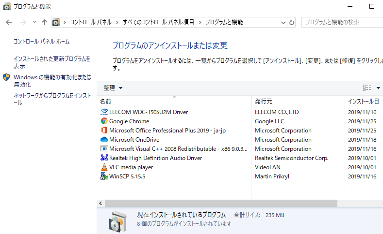Image resolution: width=383 pixels, height=234 pixels.
Task: Click プログラムと機能 breadcrumb
Action: click(x=224, y=22)
